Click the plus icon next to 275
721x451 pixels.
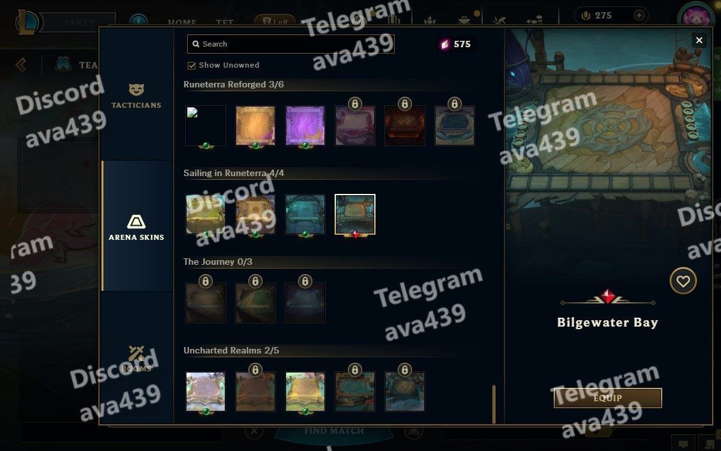click(x=639, y=15)
